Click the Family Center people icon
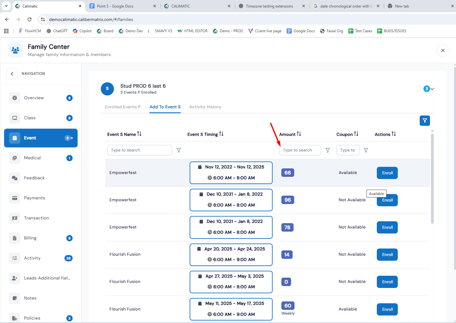Viewport: 456px width, 323px height. [15, 50]
